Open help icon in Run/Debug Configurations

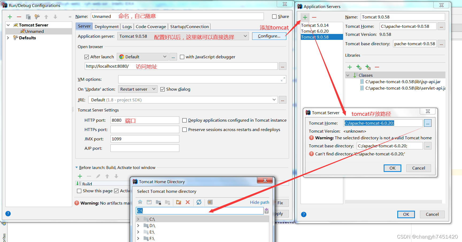(x=8, y=214)
